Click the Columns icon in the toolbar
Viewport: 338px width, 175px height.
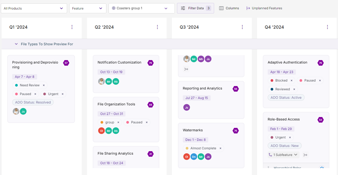[222, 8]
